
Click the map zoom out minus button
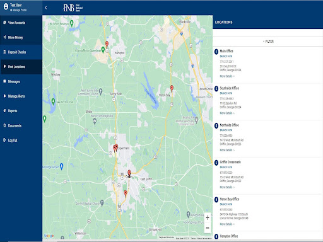coord(208,228)
